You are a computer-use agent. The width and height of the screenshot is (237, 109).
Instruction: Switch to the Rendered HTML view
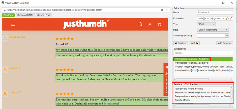click(25, 15)
